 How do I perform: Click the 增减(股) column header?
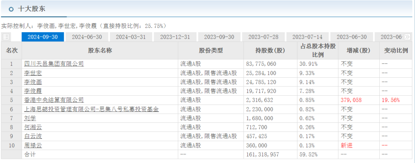tap(359, 51)
